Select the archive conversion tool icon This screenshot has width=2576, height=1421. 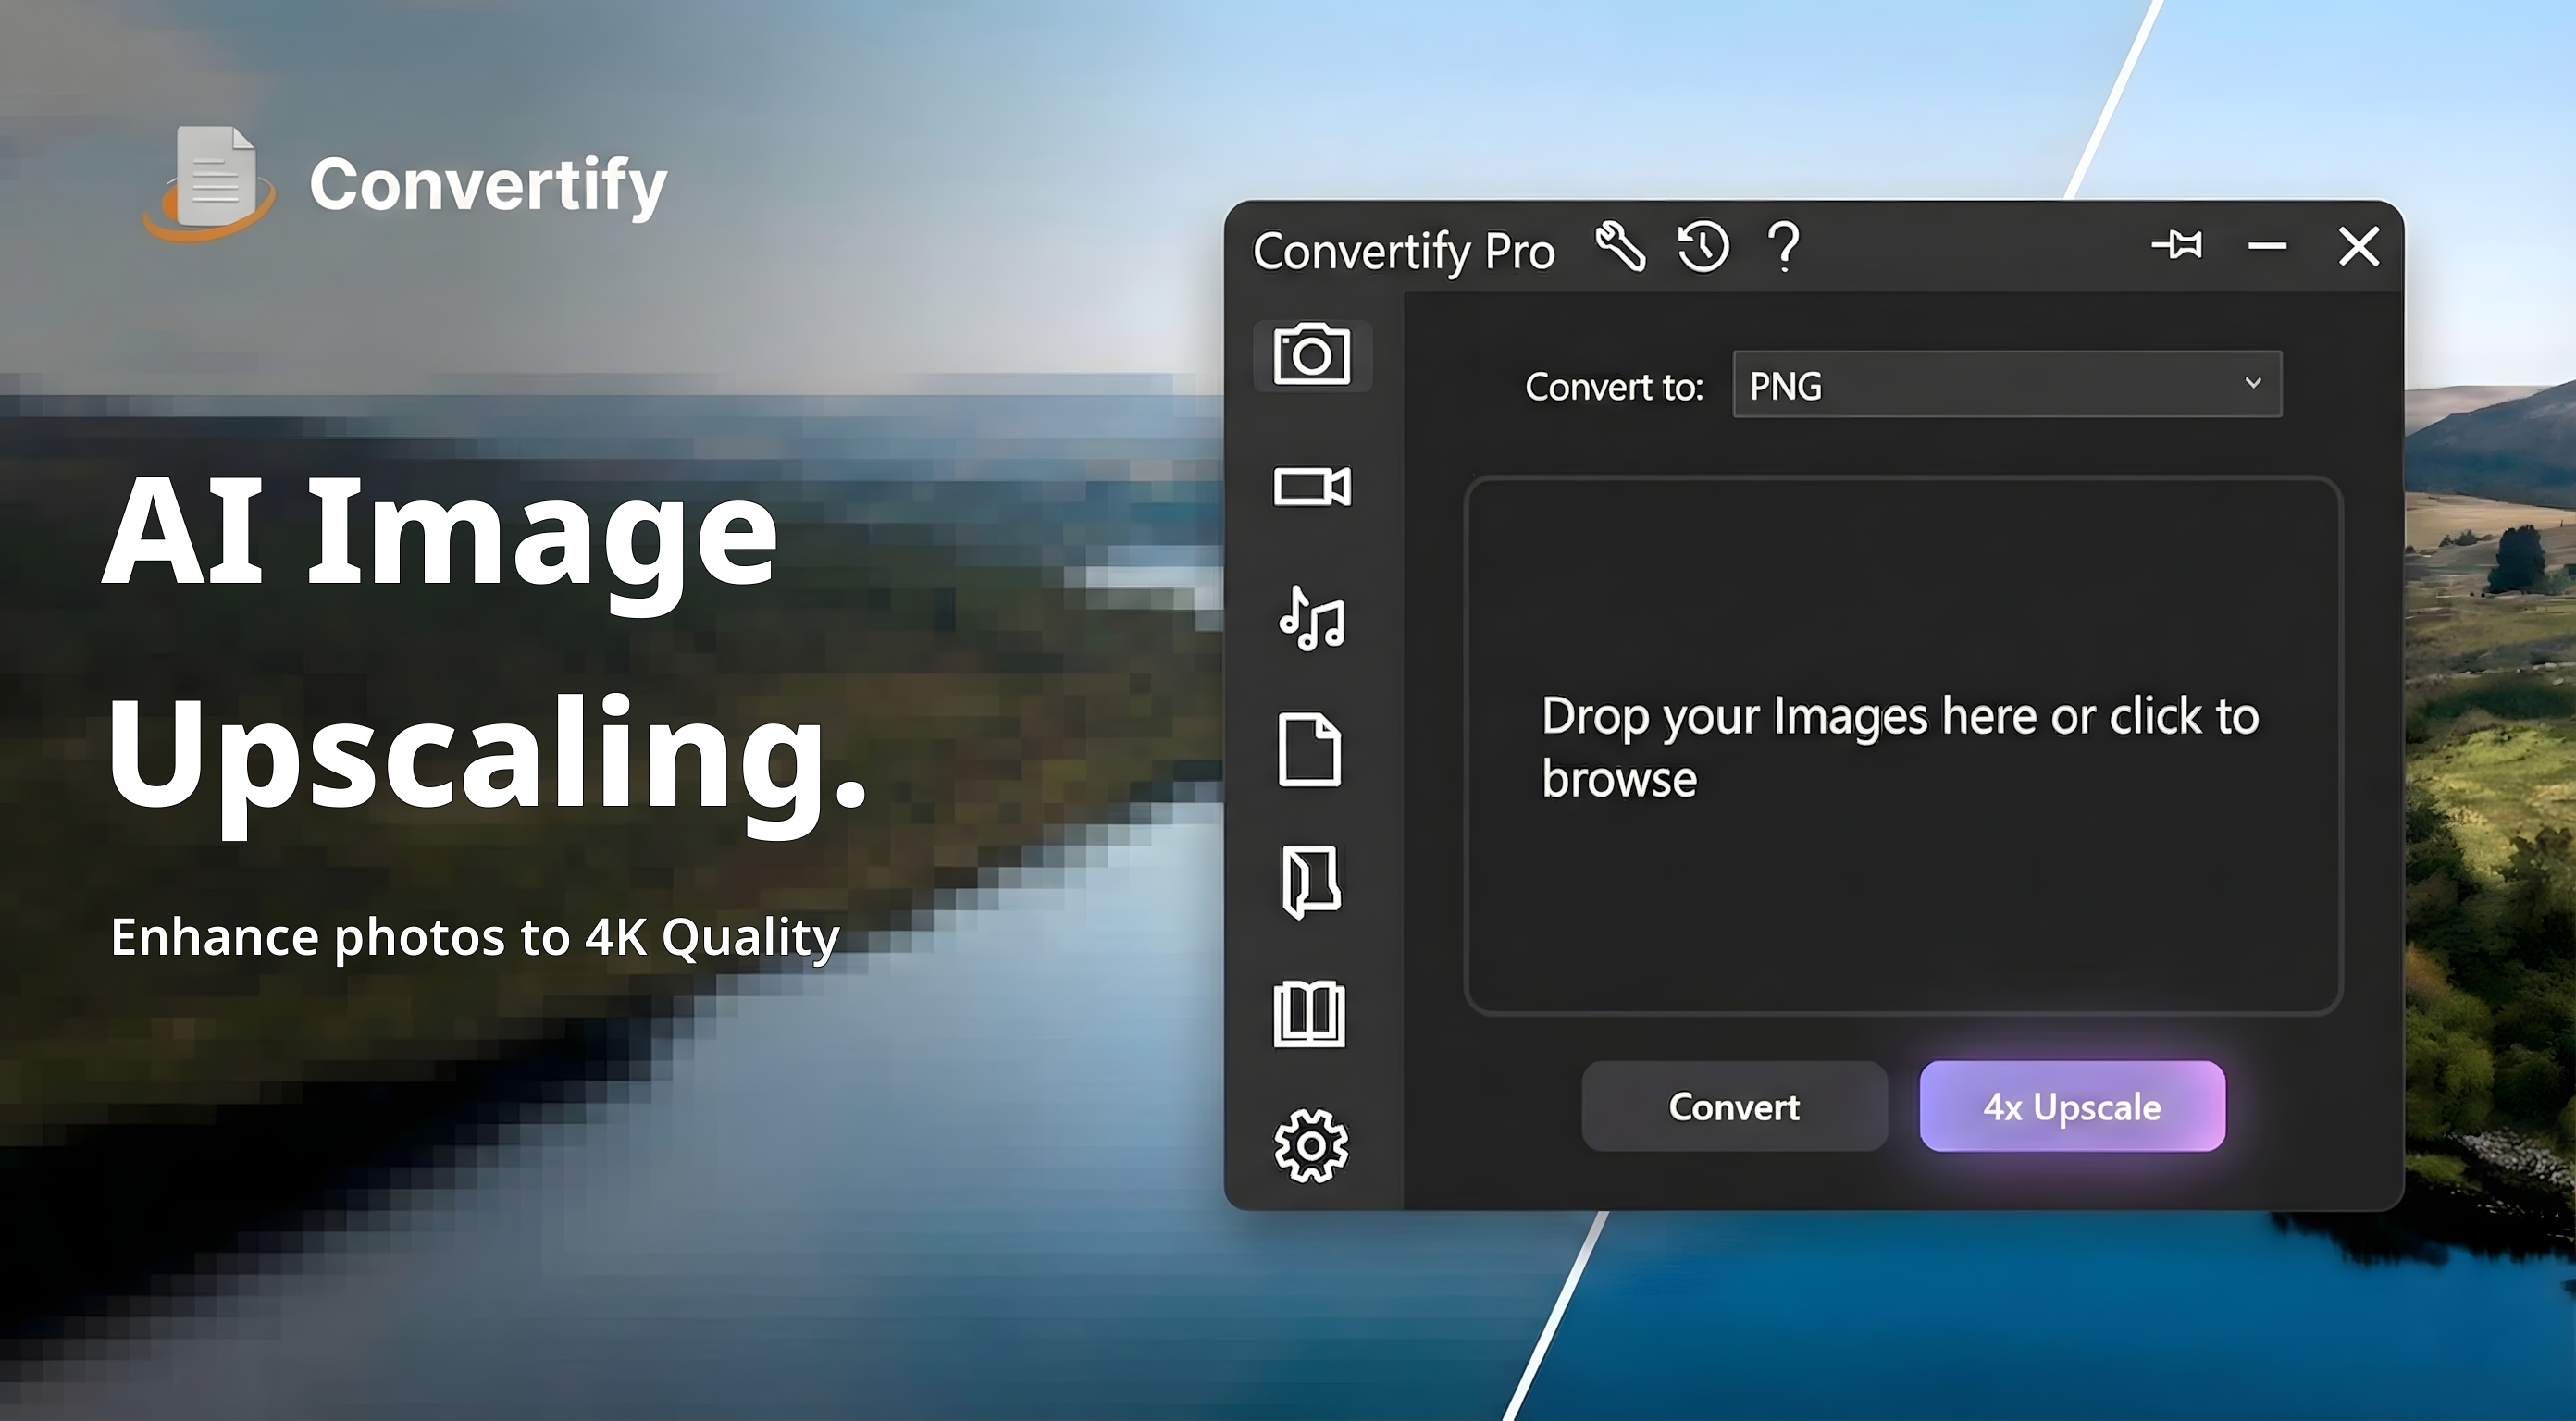point(1311,883)
